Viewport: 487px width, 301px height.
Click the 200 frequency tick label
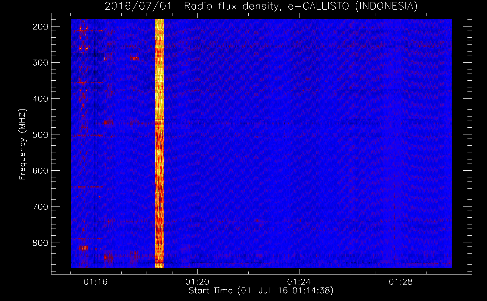(40, 27)
